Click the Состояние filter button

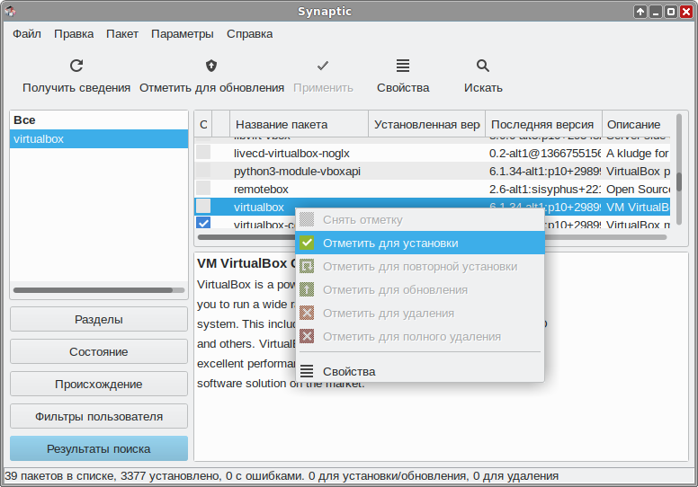click(99, 351)
